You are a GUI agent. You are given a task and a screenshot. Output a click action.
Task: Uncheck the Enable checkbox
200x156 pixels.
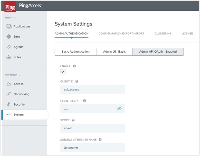click(63, 72)
